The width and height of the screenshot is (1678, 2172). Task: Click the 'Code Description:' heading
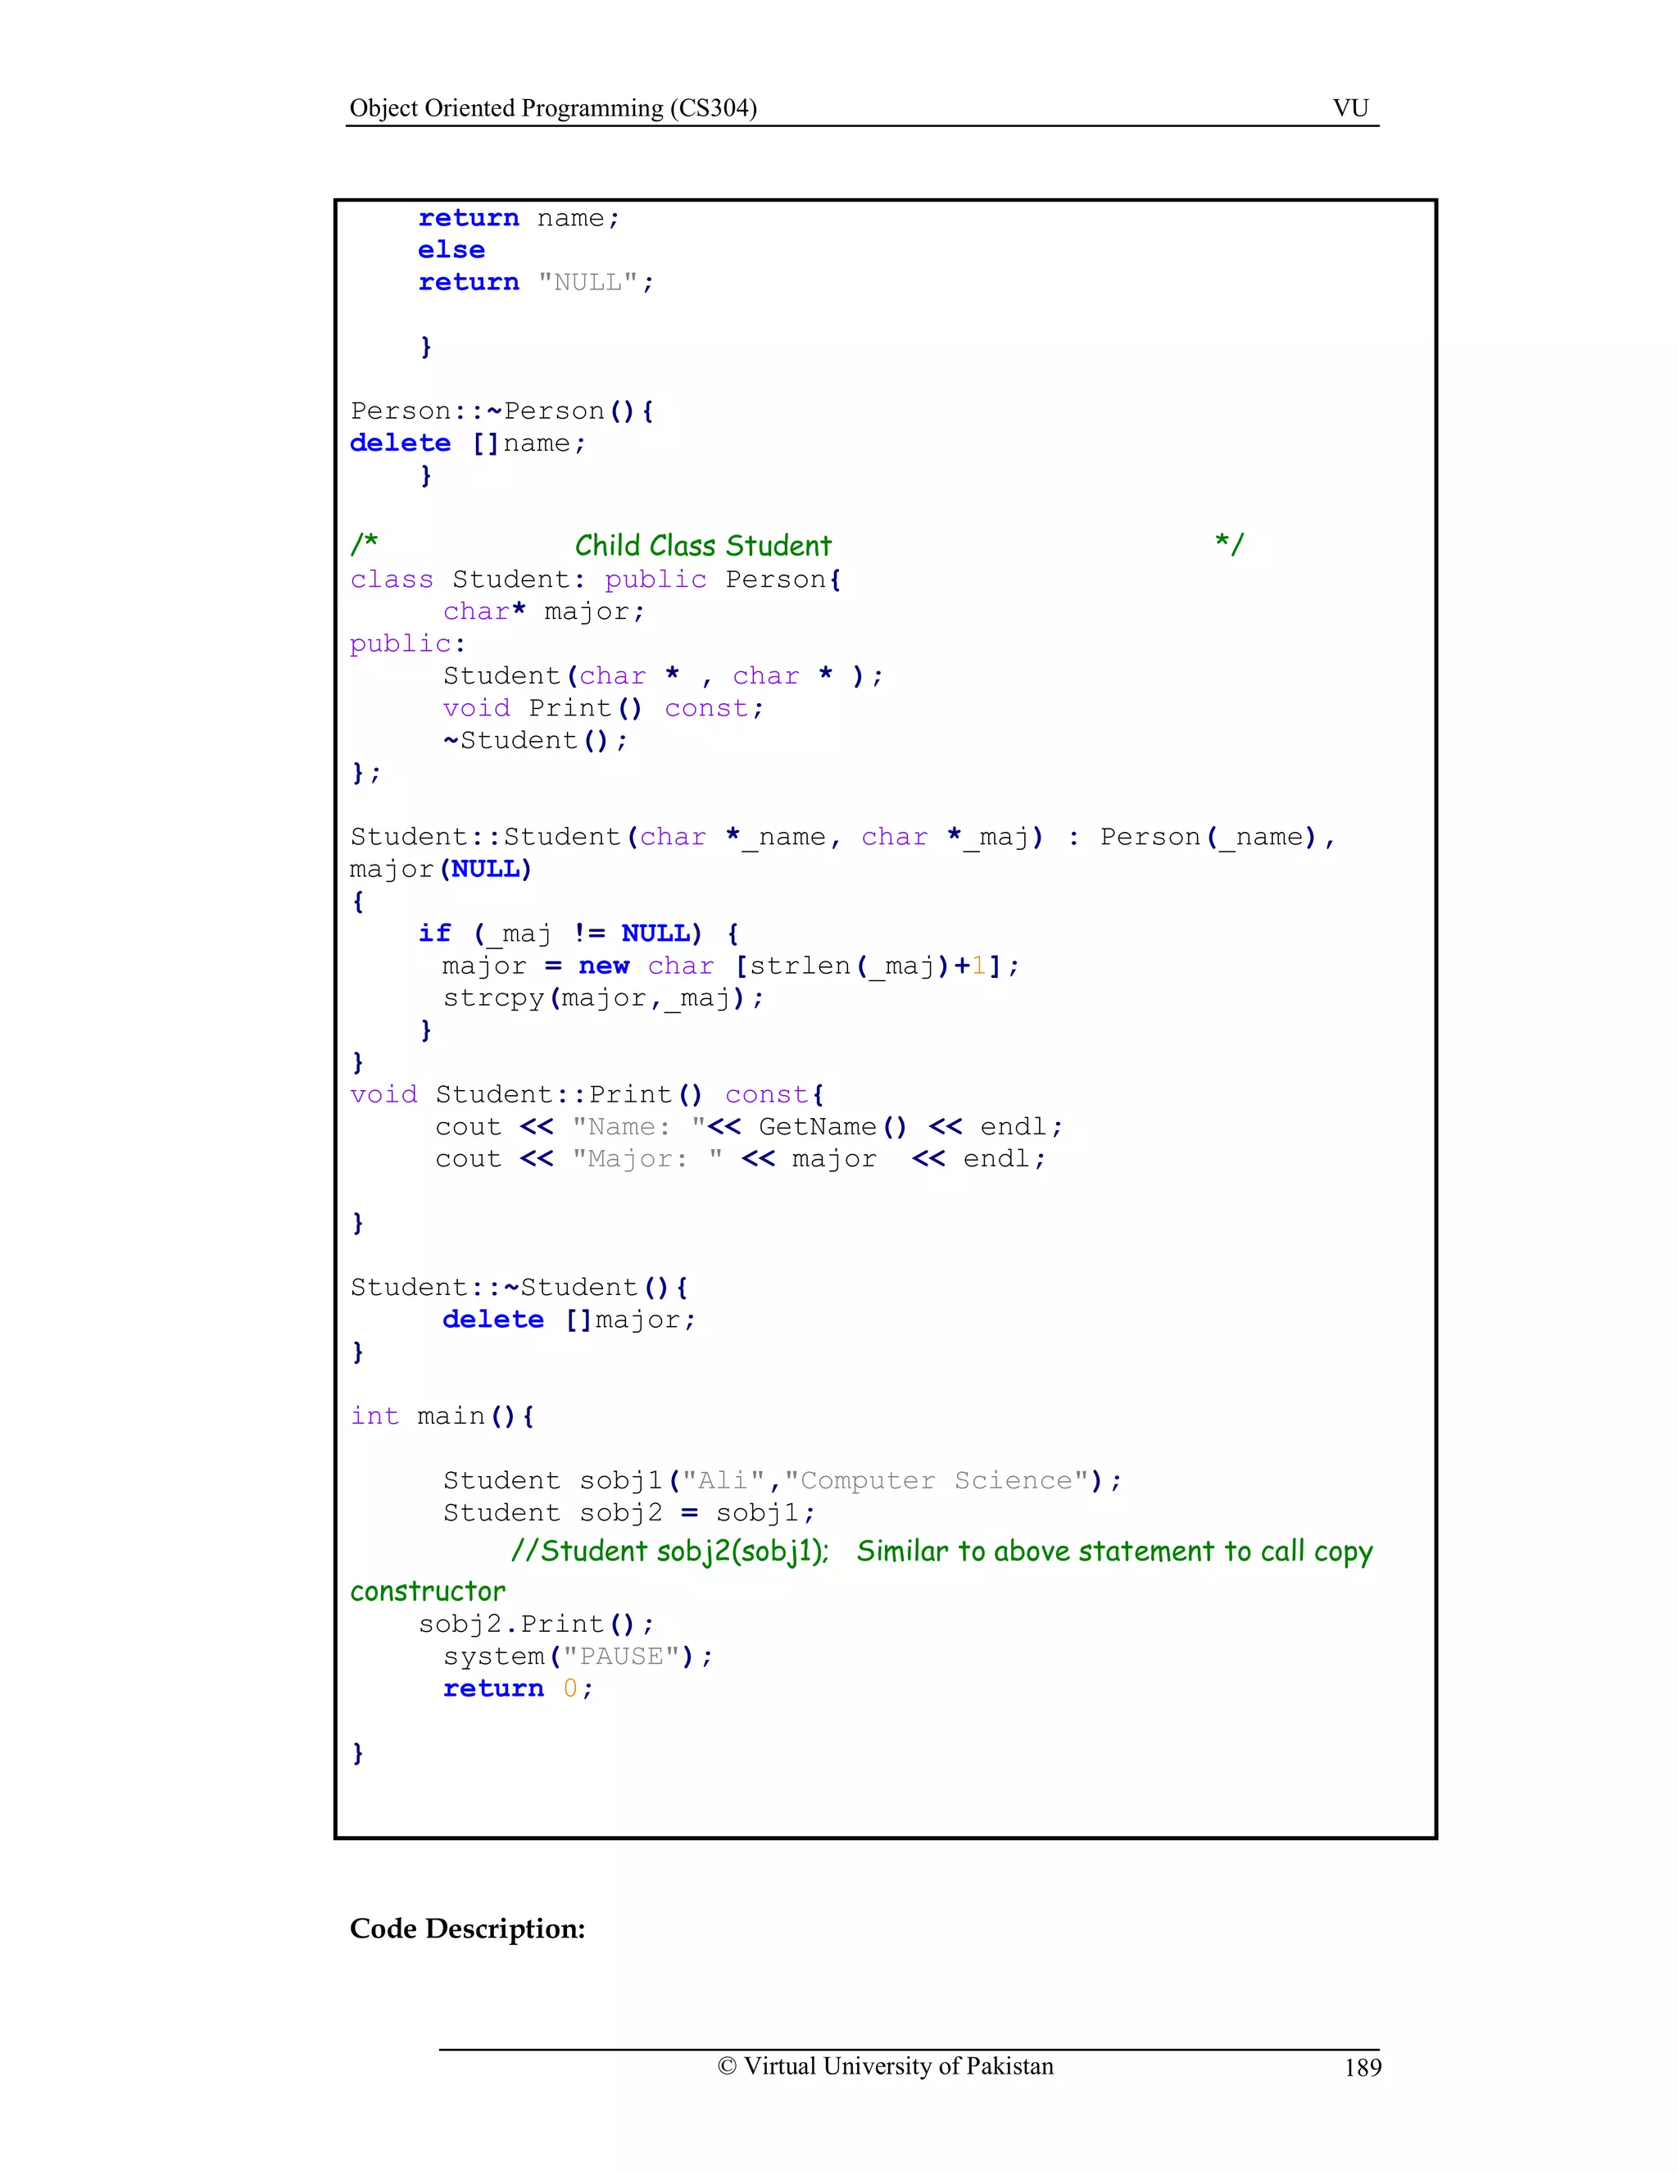(x=468, y=1929)
